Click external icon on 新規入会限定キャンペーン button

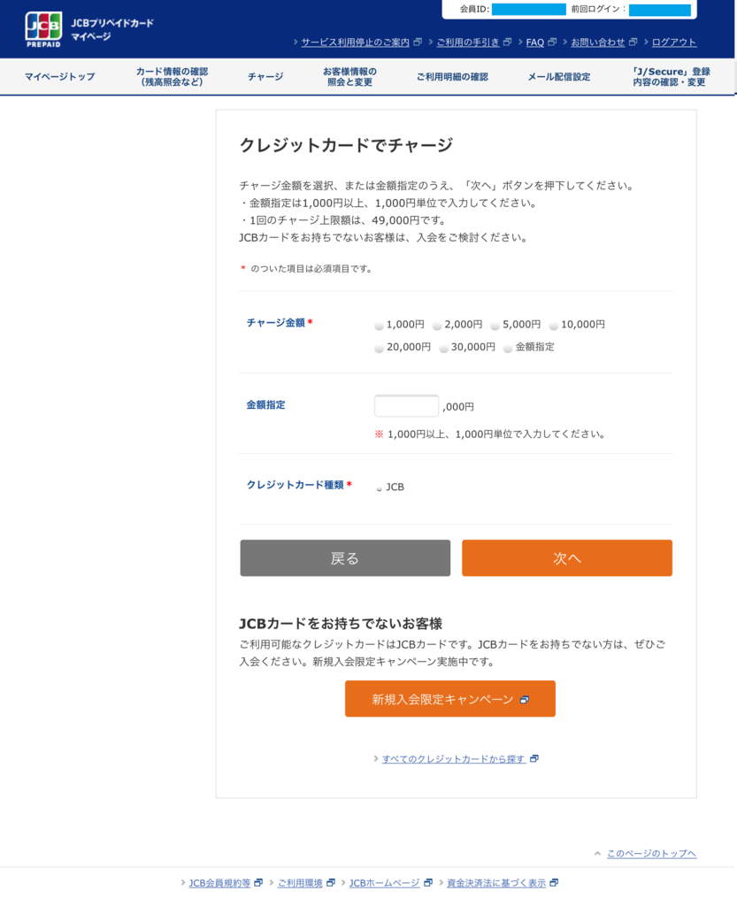point(525,700)
